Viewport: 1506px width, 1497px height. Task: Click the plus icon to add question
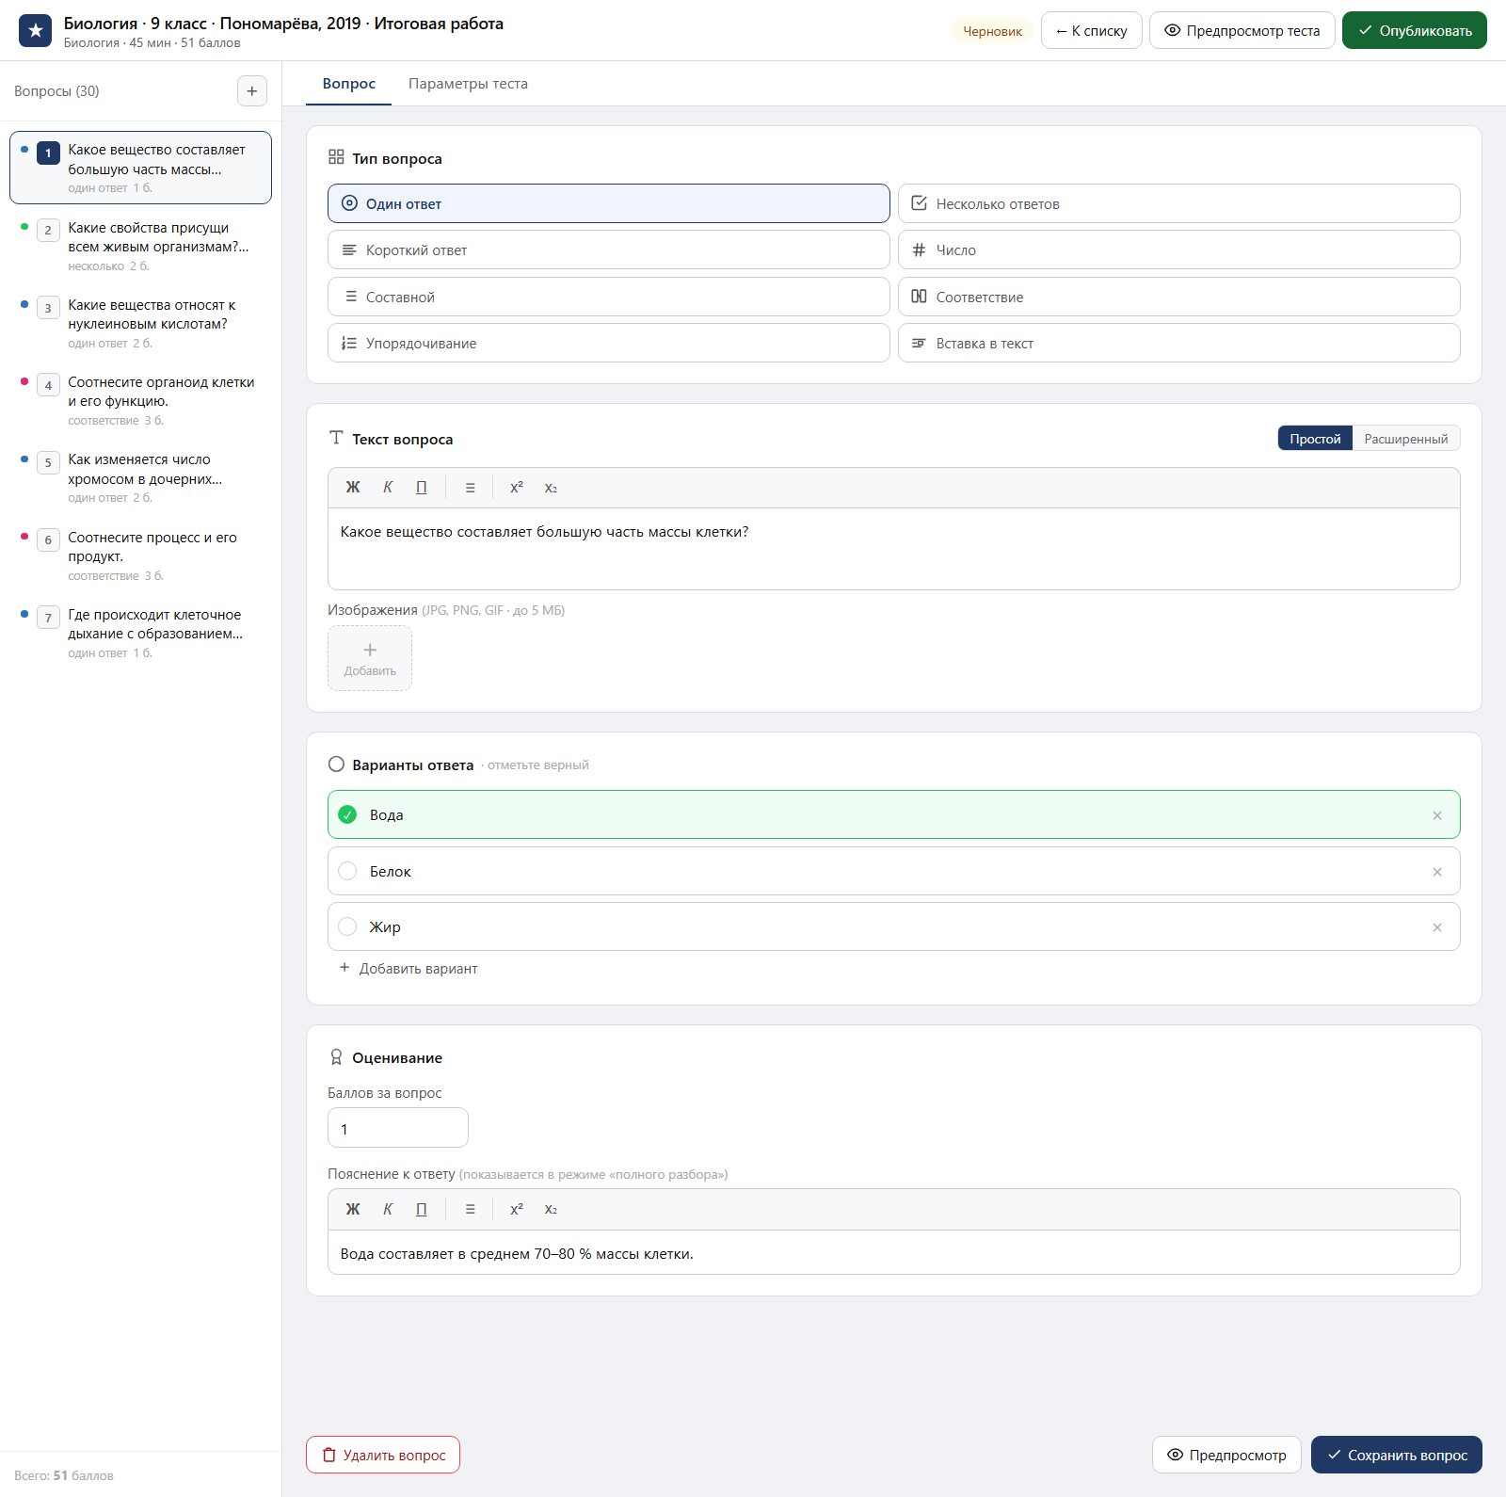coord(251,91)
